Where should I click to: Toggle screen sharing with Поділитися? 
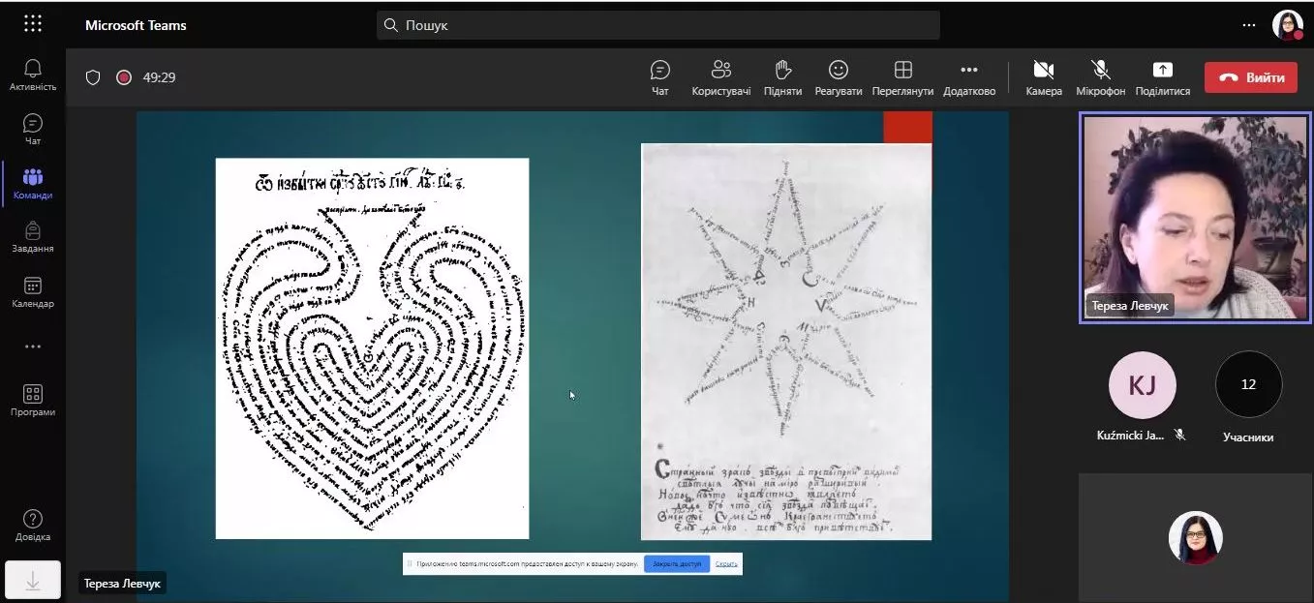(1162, 77)
